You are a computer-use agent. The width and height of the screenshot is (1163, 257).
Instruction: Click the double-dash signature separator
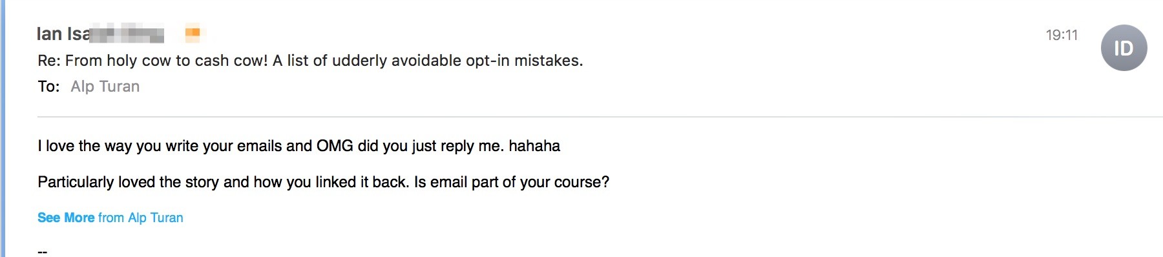pos(43,251)
